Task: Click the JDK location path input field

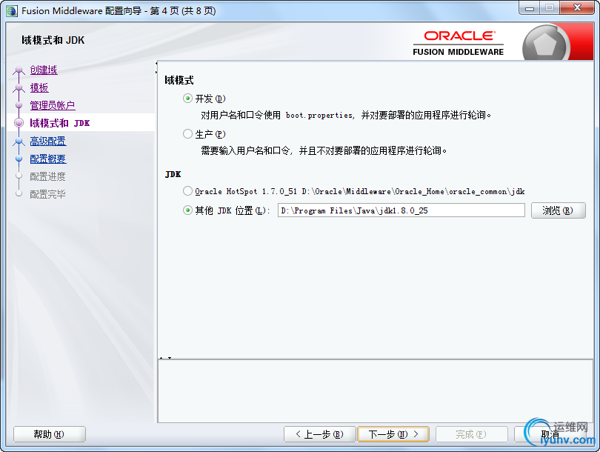Action: click(401, 210)
